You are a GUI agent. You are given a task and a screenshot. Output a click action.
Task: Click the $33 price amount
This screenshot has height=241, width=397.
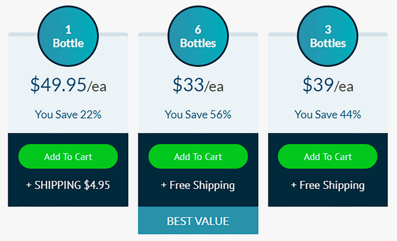[188, 85]
